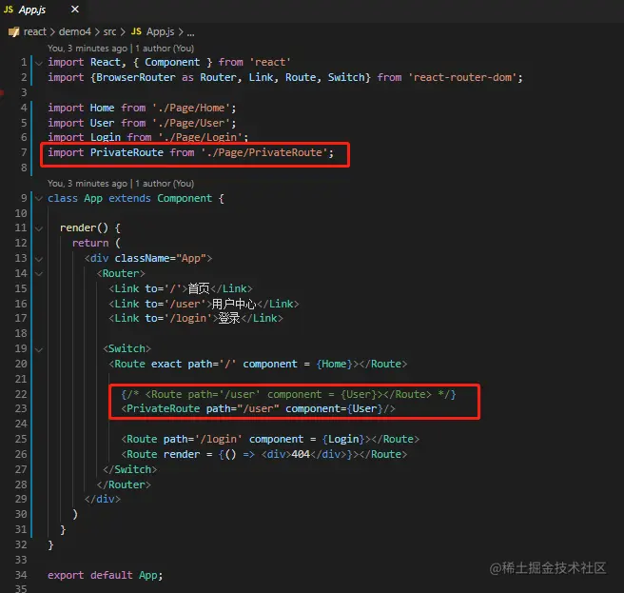
Task: Collapse class App fold arrow at line 9
Action: (39, 198)
